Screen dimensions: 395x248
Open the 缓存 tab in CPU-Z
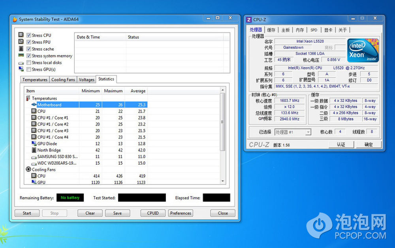tap(271, 30)
